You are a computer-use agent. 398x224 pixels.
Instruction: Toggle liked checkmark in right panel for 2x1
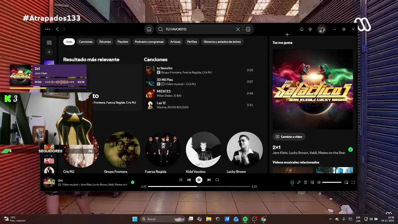tap(350, 150)
